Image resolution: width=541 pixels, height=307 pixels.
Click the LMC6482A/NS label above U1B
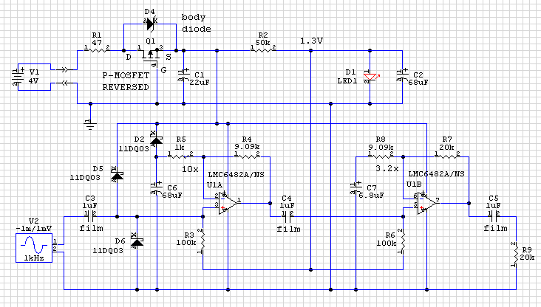[437, 173]
